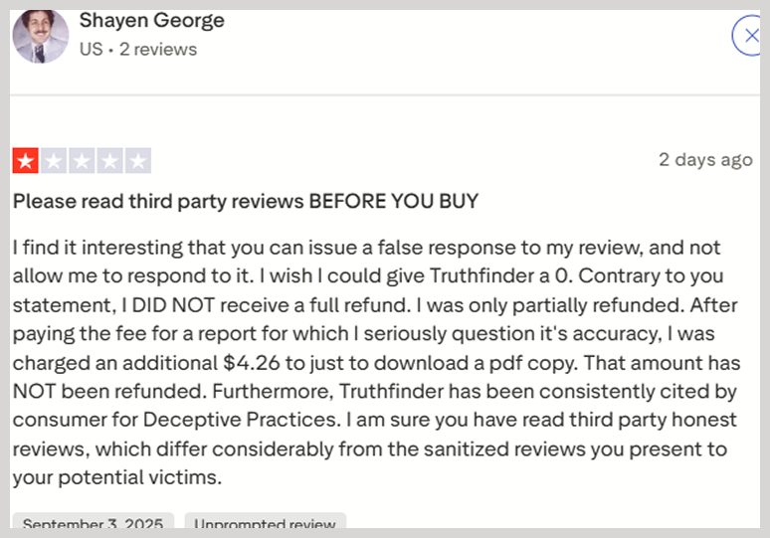770x538 pixels.
Task: Select the '$4.26' amount in the review
Action: (252, 363)
